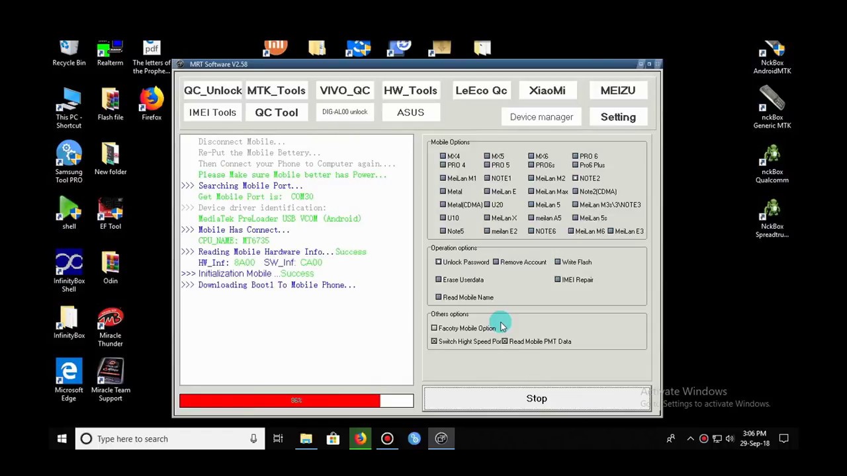The height and width of the screenshot is (476, 847).
Task: Open Firefox desktop shortcut
Action: coord(152,104)
